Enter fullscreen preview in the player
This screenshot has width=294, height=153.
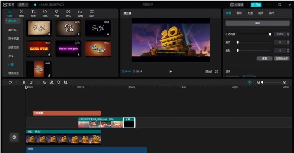216,72
